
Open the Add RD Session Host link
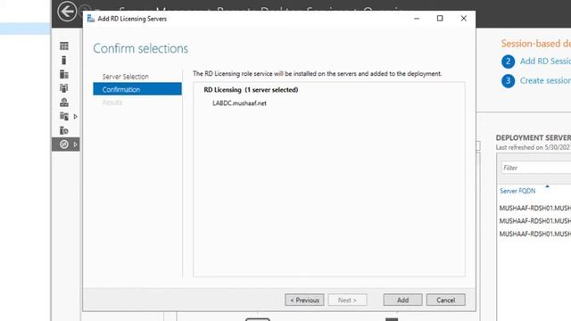click(545, 62)
